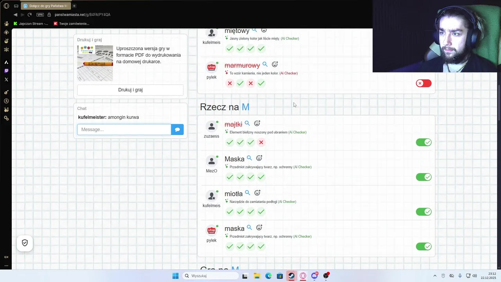Click magnifier icon next to marmurowy
This screenshot has width=501, height=282.
point(265,64)
